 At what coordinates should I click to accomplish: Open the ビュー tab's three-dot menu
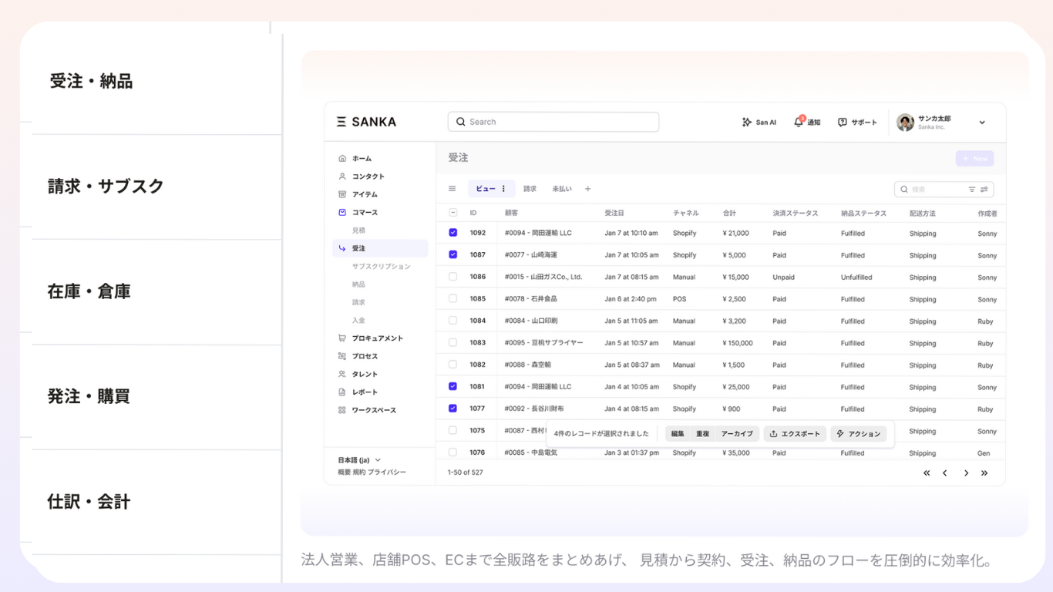click(503, 189)
